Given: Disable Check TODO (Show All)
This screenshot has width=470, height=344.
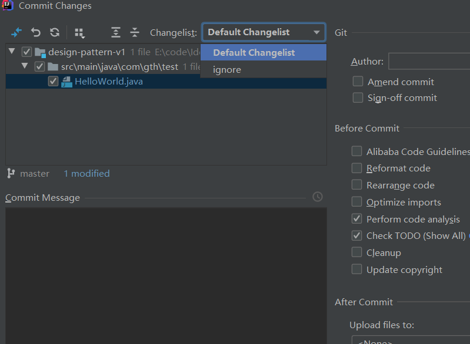Looking at the screenshot, I should click(x=356, y=236).
